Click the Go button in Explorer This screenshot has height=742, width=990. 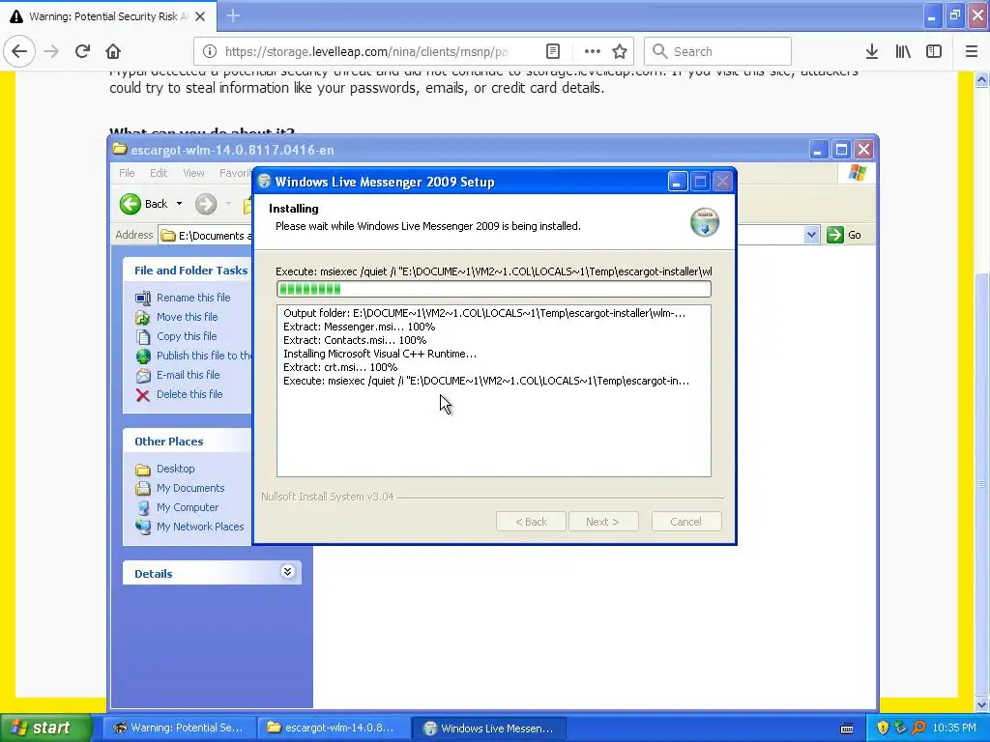click(x=844, y=235)
